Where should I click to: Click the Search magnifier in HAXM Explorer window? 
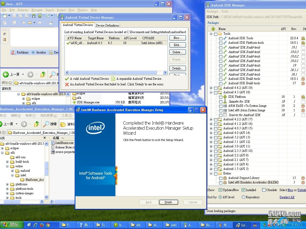(x=47, y=124)
